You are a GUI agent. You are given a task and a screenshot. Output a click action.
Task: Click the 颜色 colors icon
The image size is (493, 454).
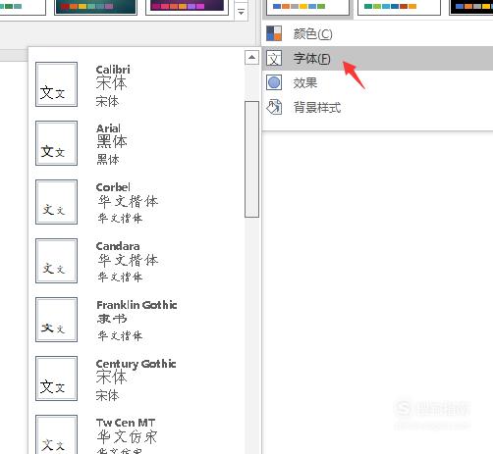tap(274, 33)
